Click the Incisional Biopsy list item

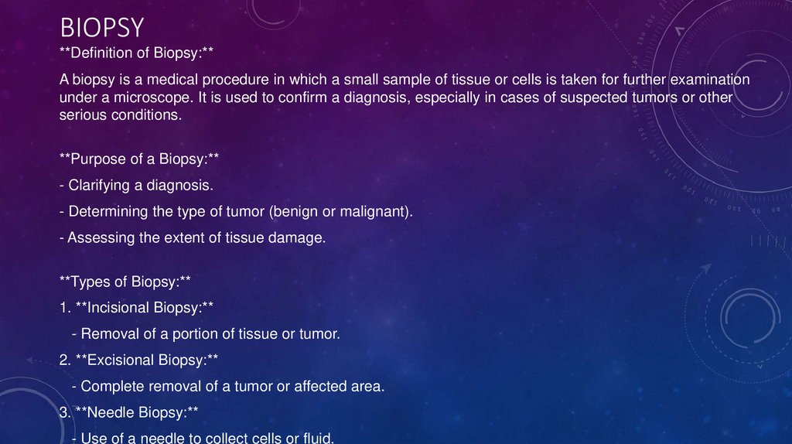[x=136, y=307]
